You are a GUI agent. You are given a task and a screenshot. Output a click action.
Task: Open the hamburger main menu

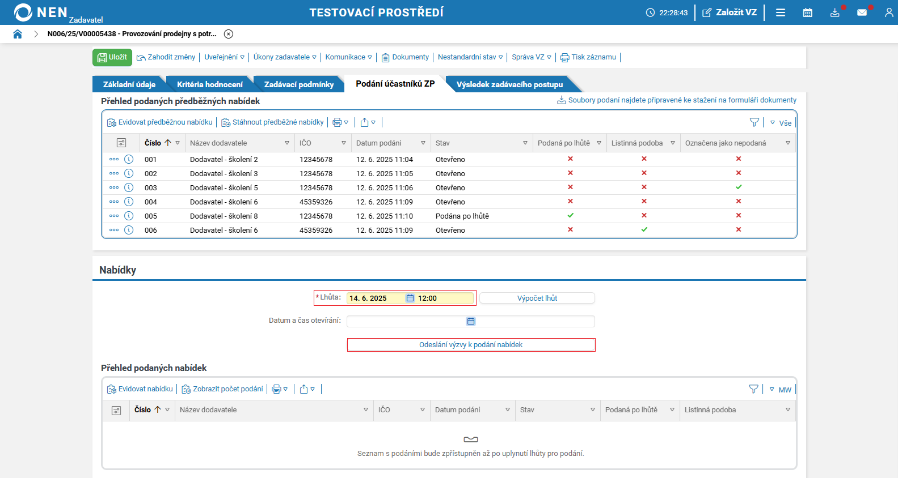(781, 12)
